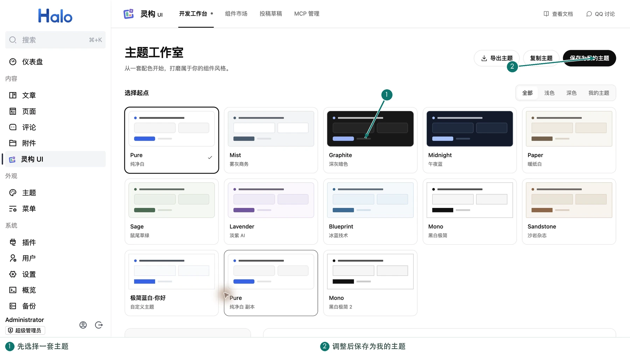
Task: Select the Mist 雾灰商务 theme card
Action: (x=271, y=140)
